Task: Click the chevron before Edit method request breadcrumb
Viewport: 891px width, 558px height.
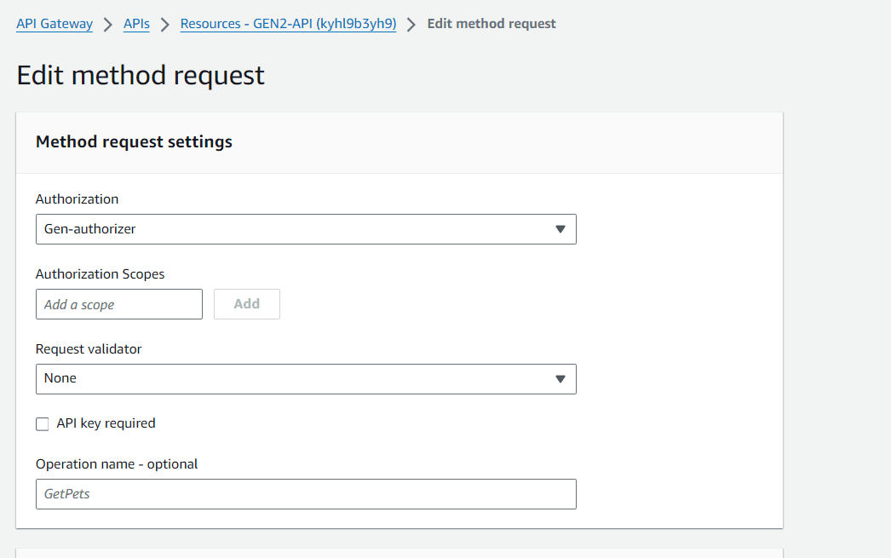Action: (411, 25)
